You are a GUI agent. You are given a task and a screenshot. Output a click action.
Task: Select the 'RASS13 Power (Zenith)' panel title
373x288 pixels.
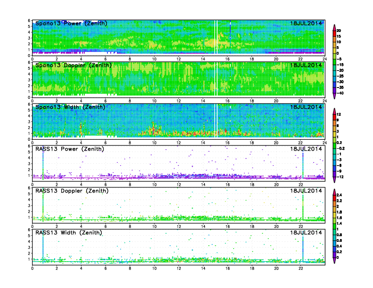tap(69, 149)
